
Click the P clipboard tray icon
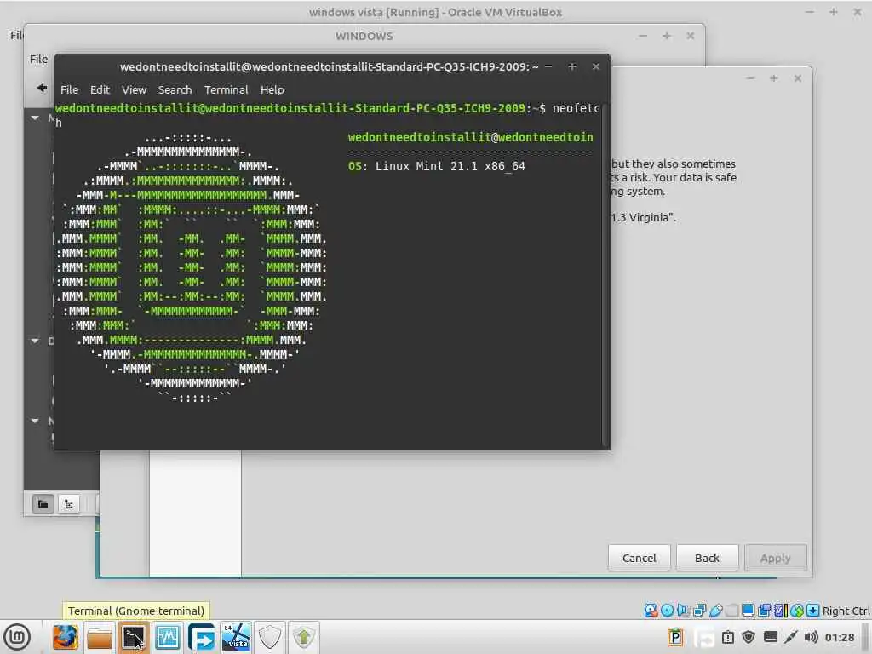tap(675, 637)
